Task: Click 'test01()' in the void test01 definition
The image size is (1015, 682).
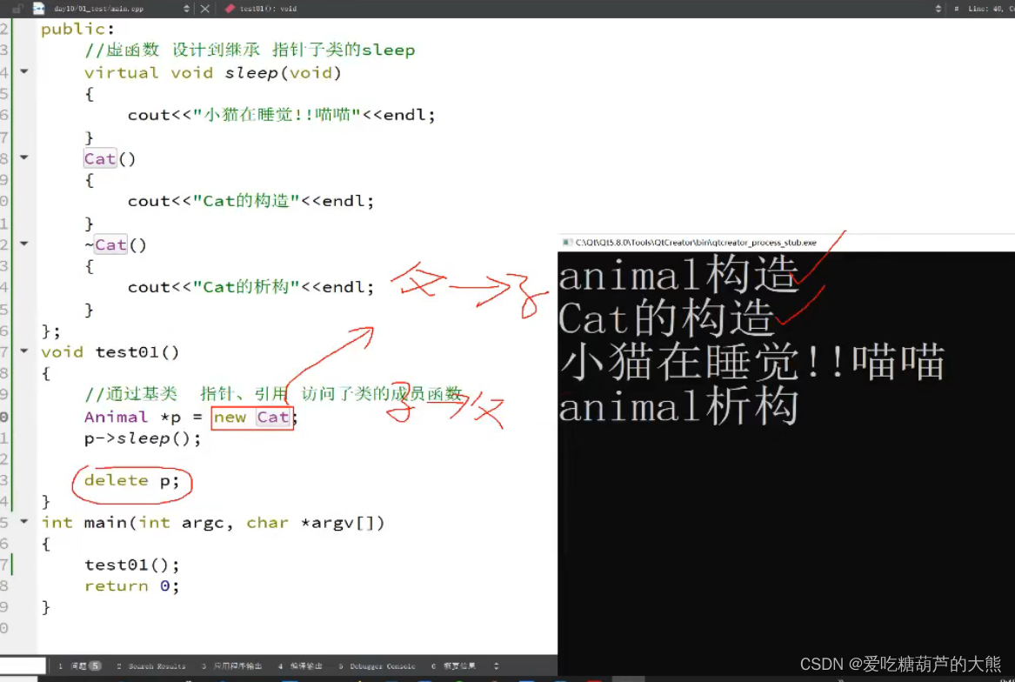Action: tap(137, 352)
